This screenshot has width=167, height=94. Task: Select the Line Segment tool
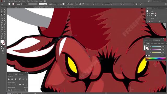[5, 16]
